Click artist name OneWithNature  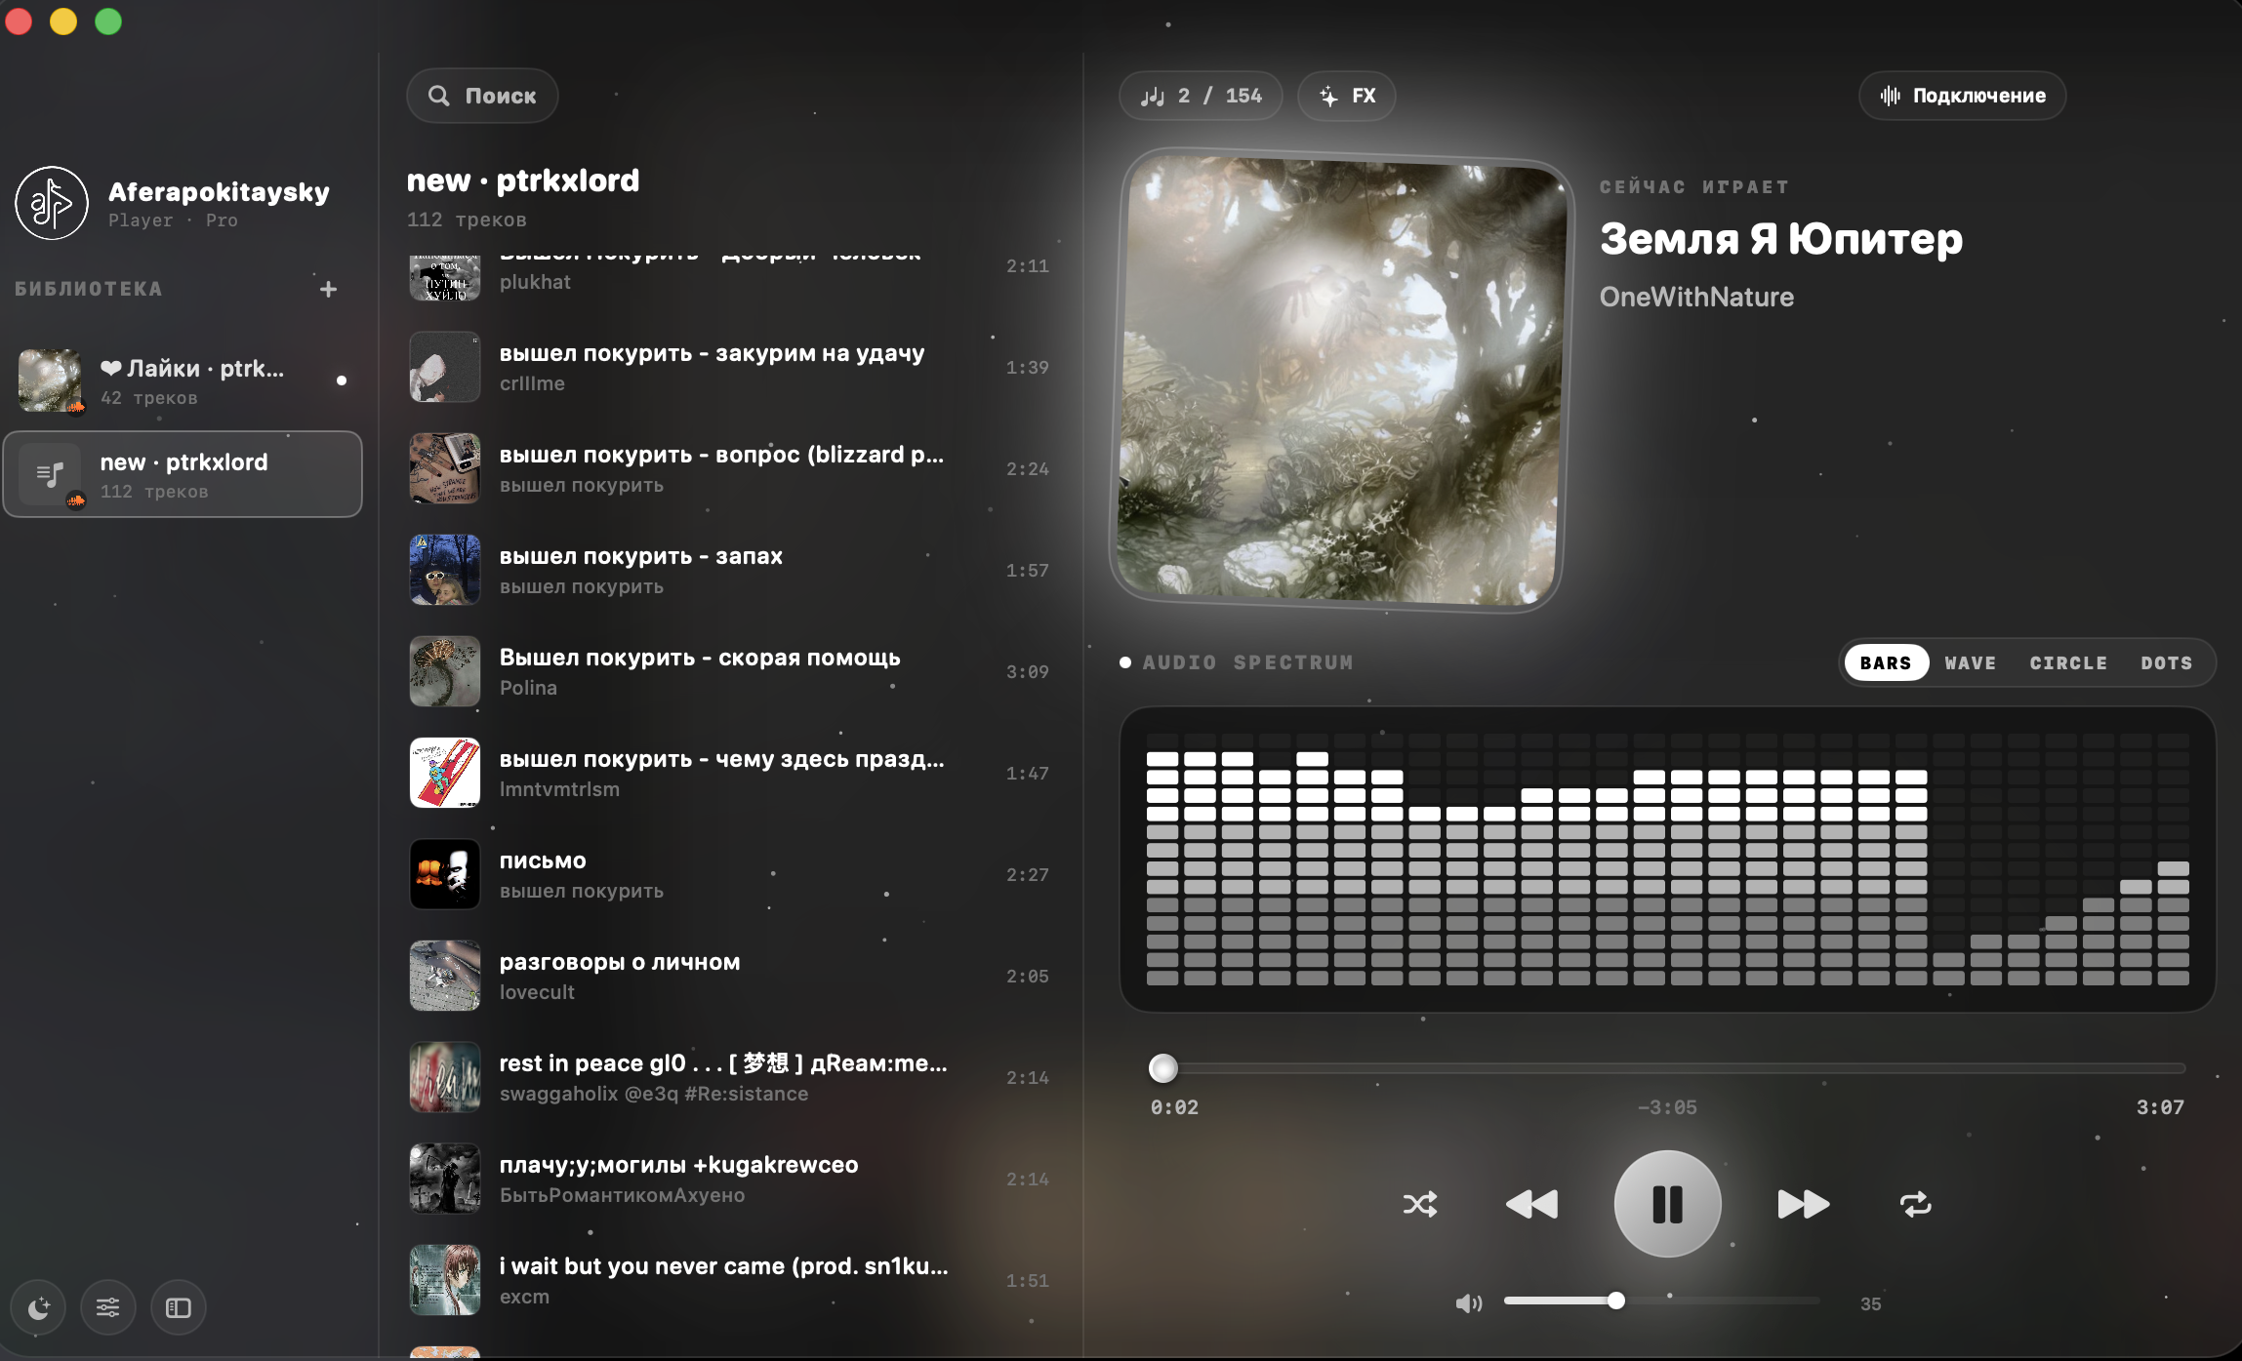[x=1696, y=297]
